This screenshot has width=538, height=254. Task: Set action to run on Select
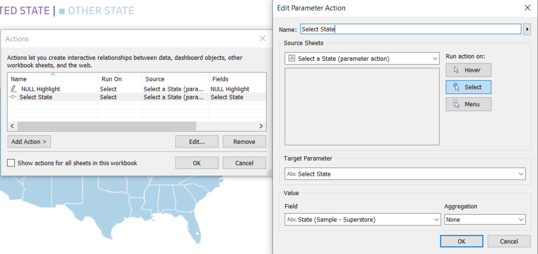[468, 87]
